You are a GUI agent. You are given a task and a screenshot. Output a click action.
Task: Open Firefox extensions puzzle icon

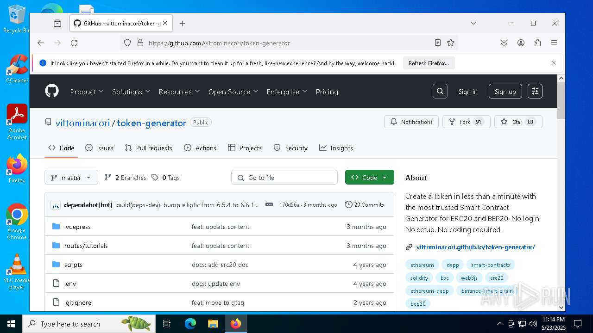[x=537, y=43]
